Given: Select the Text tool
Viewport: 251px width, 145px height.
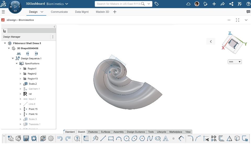Looking at the screenshot, I should pos(166,138).
